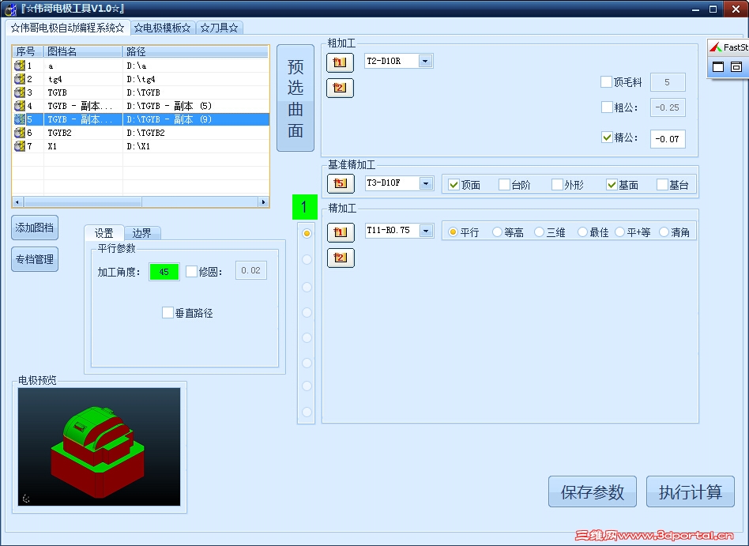The image size is (749, 546).
Task: Click finishing tool slot 2 icon
Action: (341, 258)
